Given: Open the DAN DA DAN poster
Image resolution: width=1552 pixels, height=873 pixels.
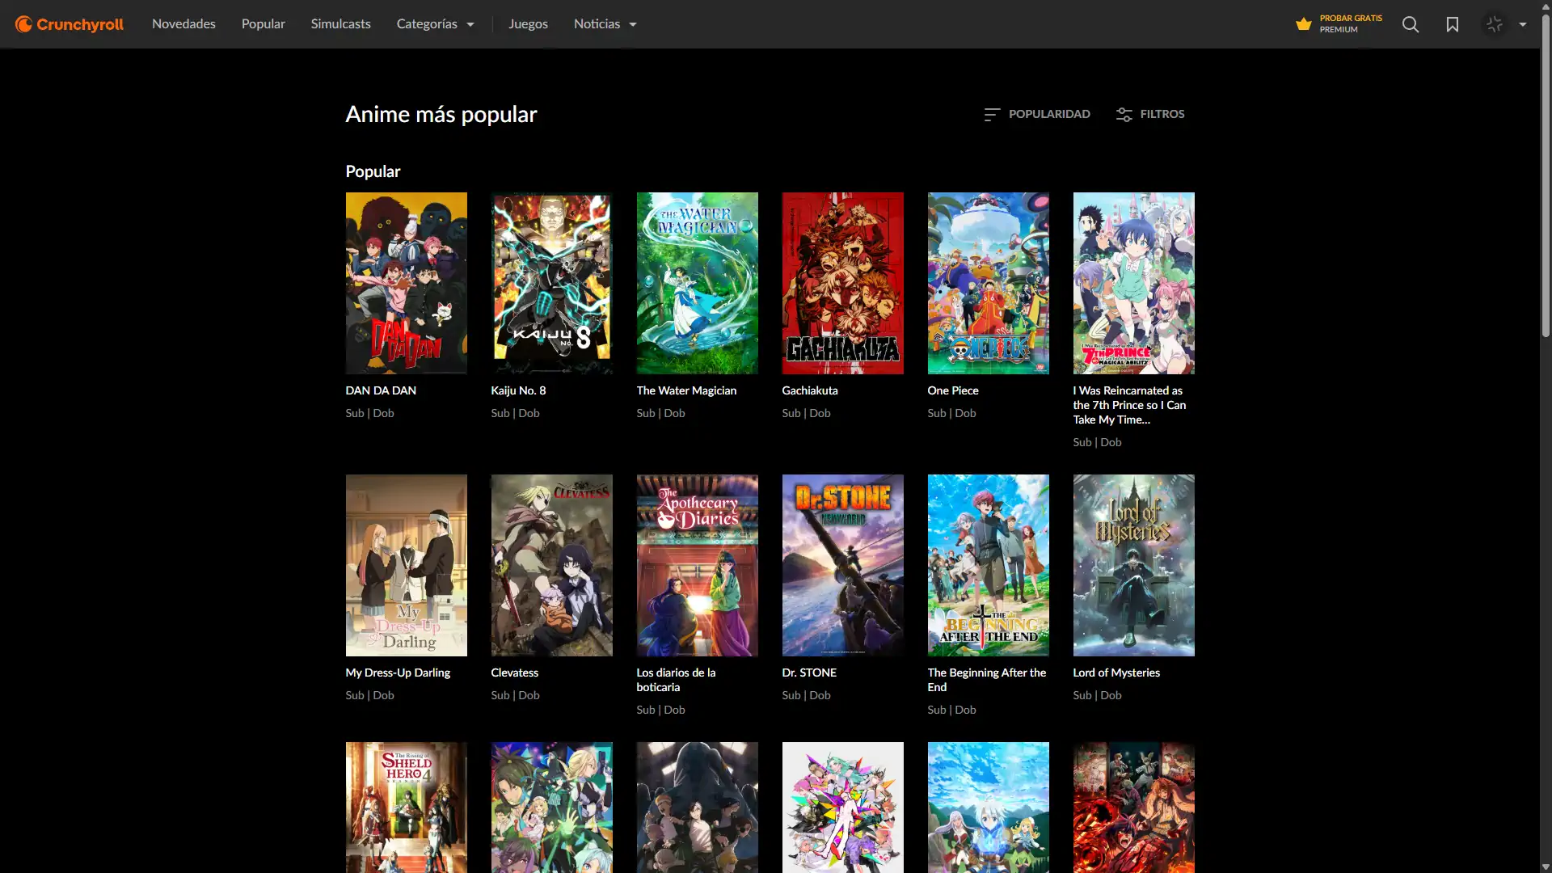Looking at the screenshot, I should coord(406,283).
